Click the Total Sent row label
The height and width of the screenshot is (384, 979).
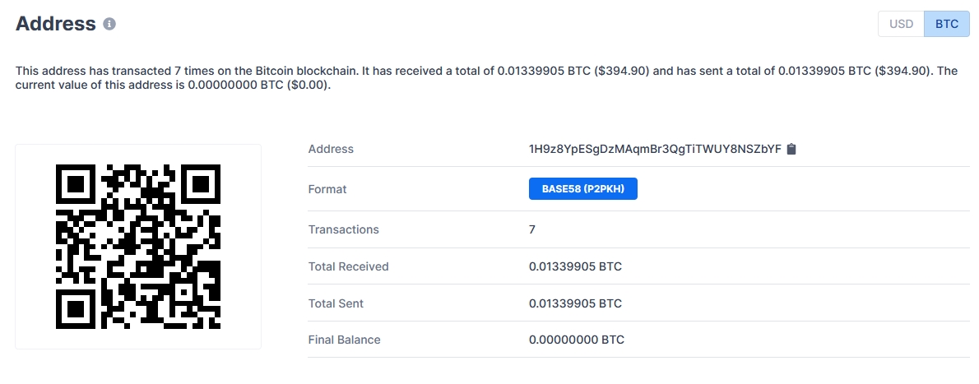click(x=336, y=303)
